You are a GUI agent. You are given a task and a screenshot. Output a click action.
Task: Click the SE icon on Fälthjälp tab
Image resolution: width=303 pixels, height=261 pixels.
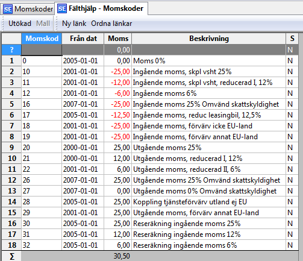pyautogui.click(x=62, y=8)
